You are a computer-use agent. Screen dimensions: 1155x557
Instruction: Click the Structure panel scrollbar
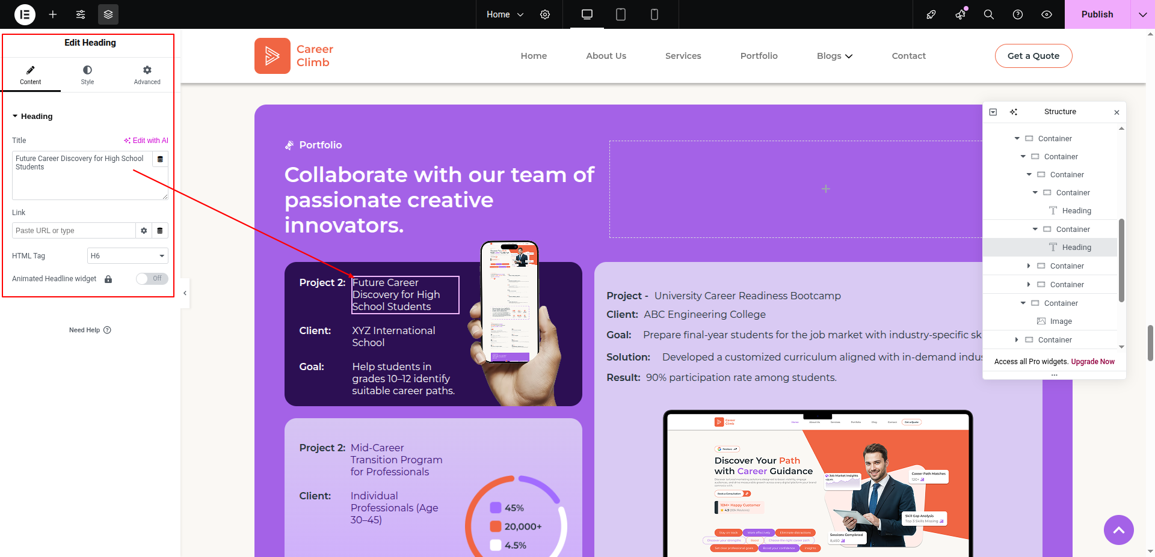(x=1121, y=260)
